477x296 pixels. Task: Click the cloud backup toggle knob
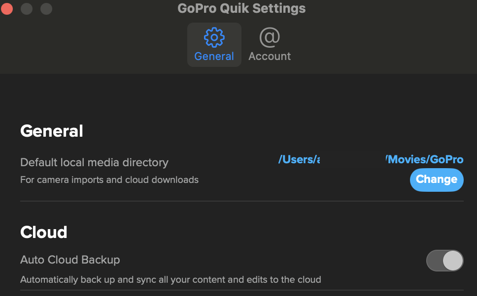453,261
